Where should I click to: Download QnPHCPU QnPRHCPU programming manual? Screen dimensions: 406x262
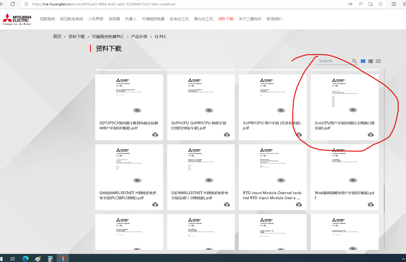(x=227, y=134)
